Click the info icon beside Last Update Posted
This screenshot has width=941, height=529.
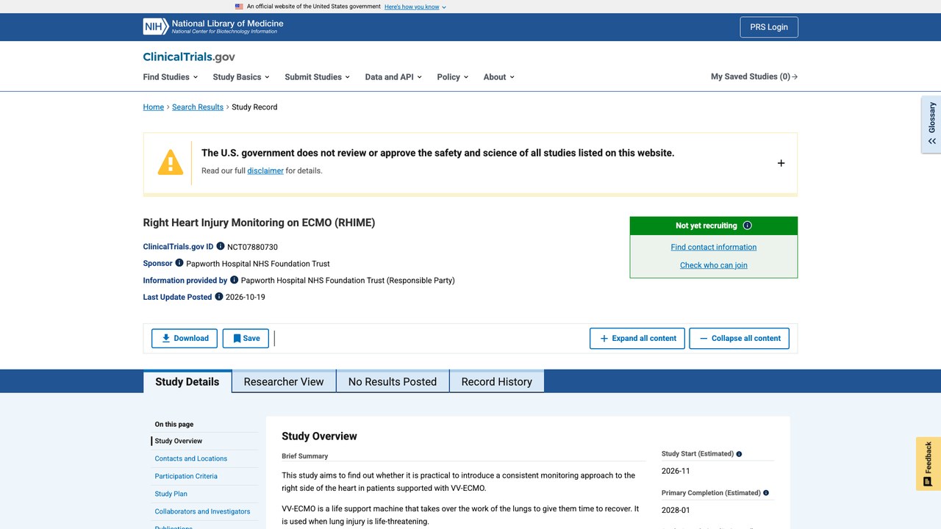tap(219, 296)
